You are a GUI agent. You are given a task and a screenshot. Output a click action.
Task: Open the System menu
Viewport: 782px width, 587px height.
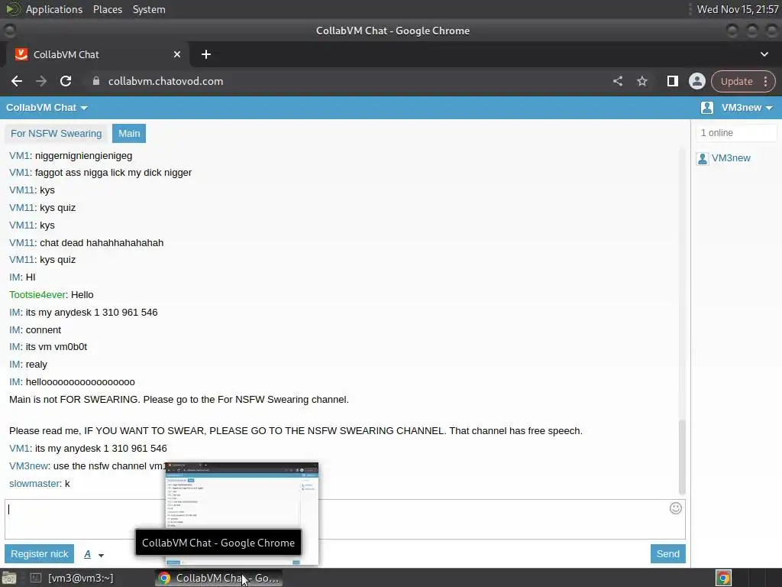(149, 9)
